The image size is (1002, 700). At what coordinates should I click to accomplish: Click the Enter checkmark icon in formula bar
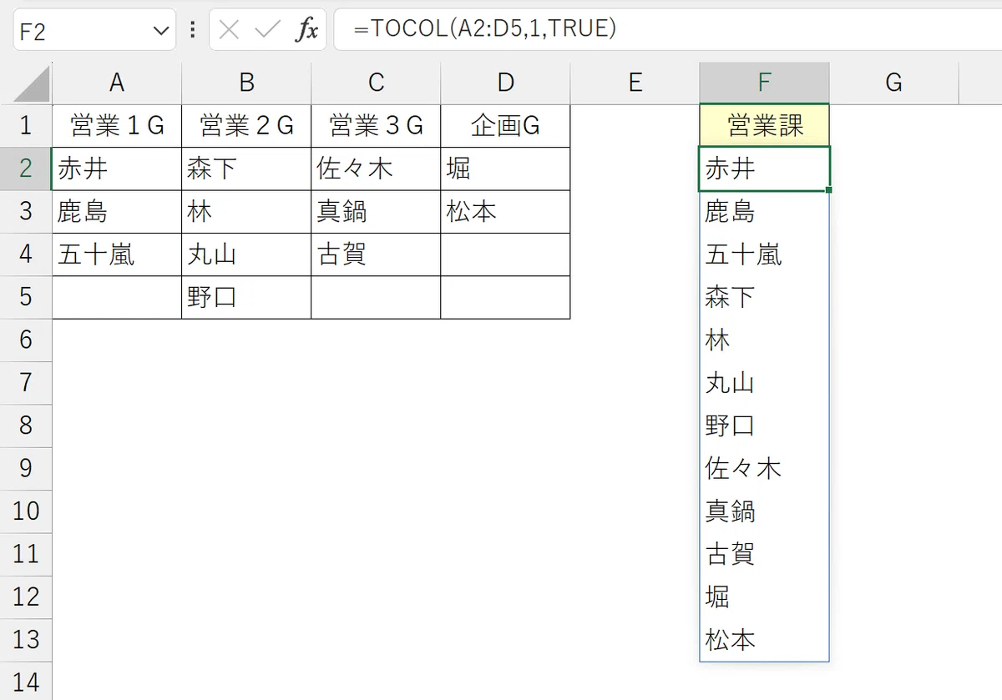click(267, 31)
